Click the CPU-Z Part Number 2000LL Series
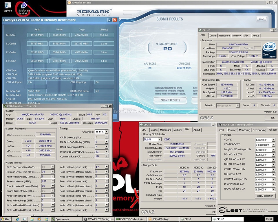Screen dimensions: 278x222 [x=177, y=156]
